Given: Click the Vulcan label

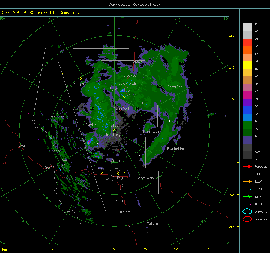Looking at the screenshot, I should coord(152,224).
